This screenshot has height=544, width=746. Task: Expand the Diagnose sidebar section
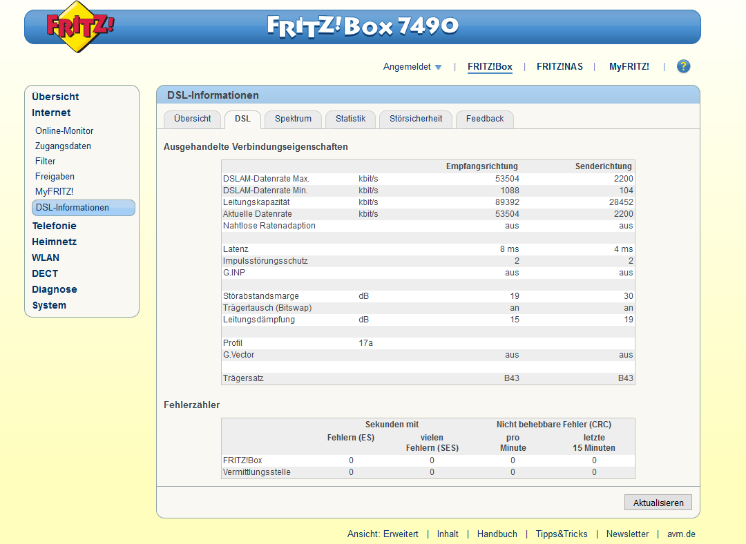click(55, 289)
